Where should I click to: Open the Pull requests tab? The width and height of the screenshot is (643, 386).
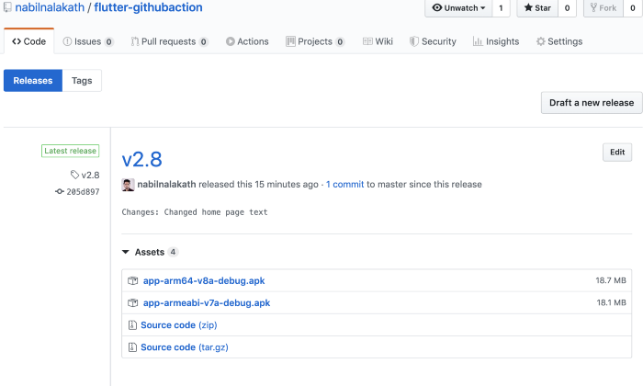(x=169, y=41)
